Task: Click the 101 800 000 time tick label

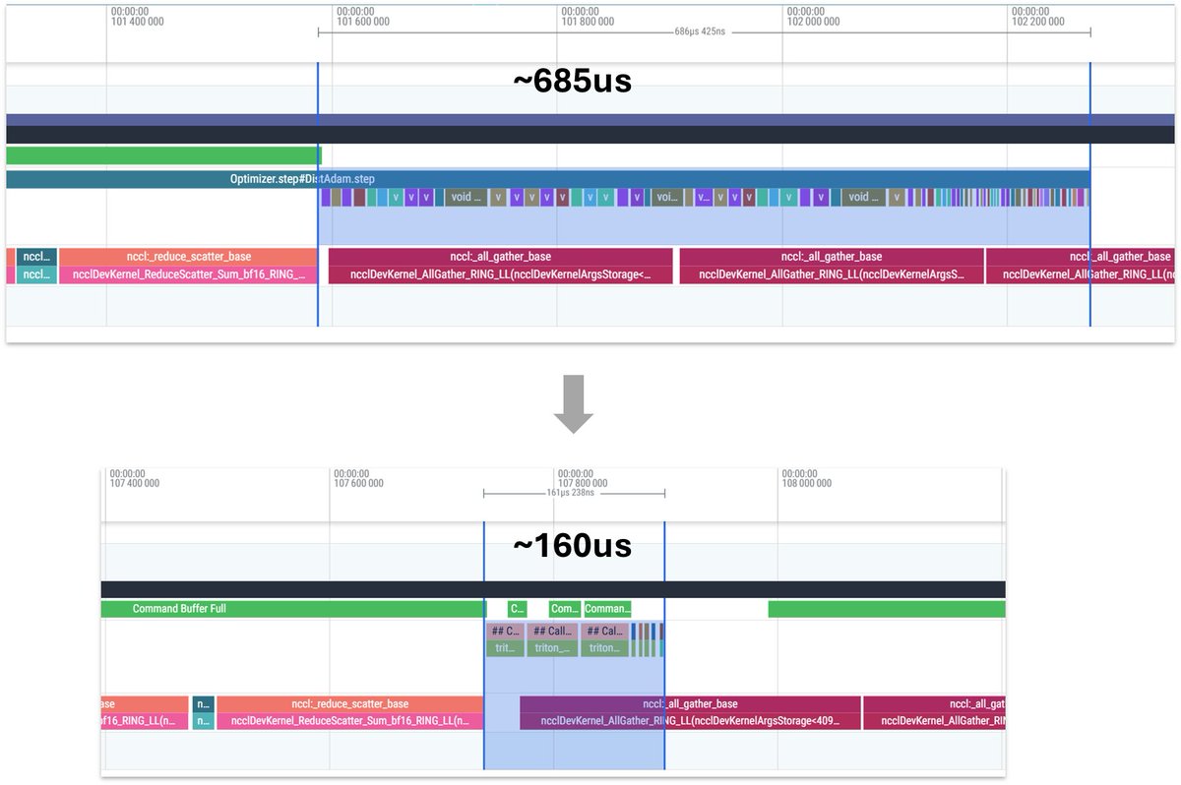Action: coord(589,17)
